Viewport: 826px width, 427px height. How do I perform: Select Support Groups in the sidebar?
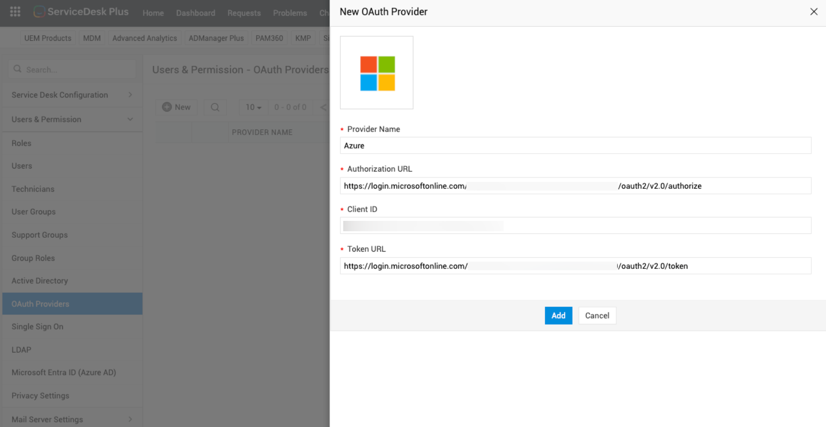coord(72,235)
